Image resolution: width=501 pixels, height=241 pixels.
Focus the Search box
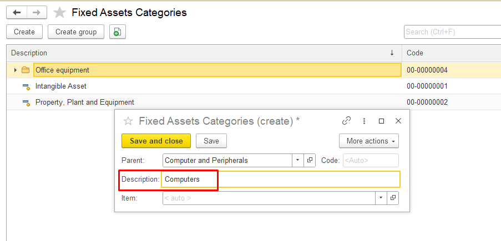coord(452,32)
